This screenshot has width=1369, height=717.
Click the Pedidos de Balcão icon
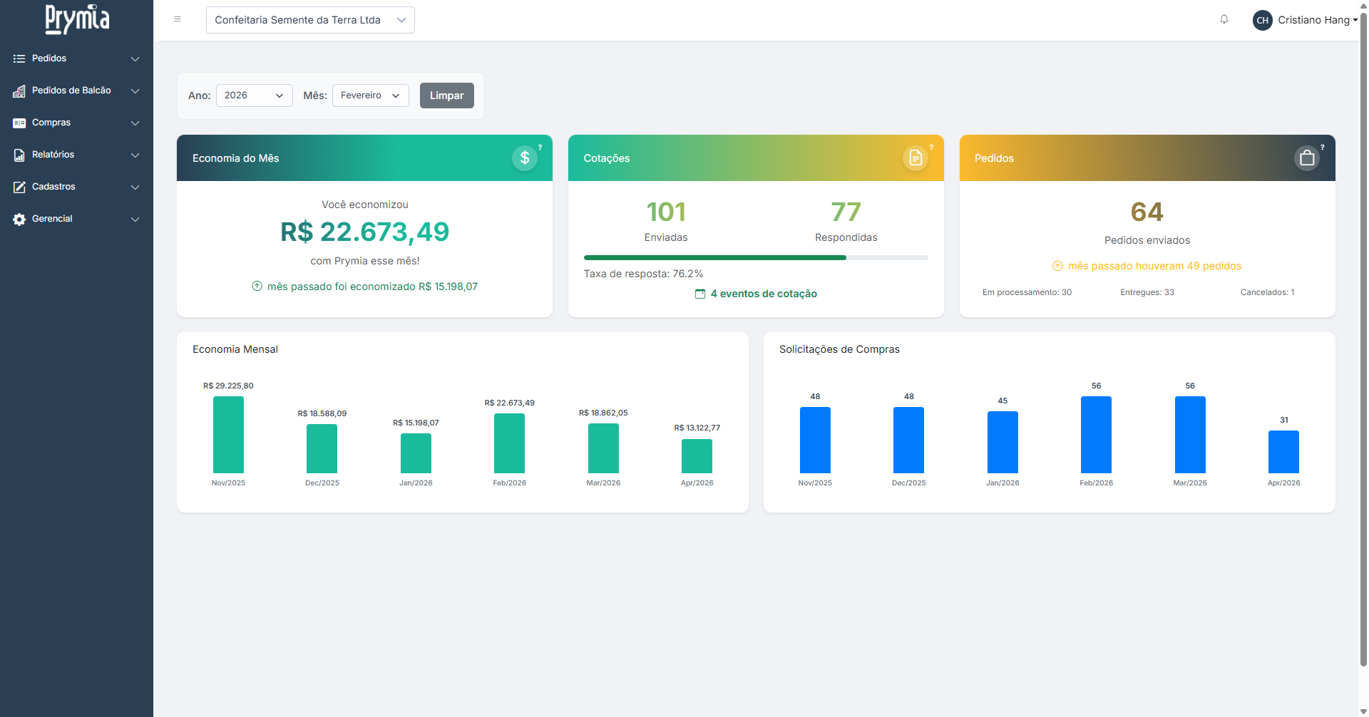pyautogui.click(x=19, y=91)
